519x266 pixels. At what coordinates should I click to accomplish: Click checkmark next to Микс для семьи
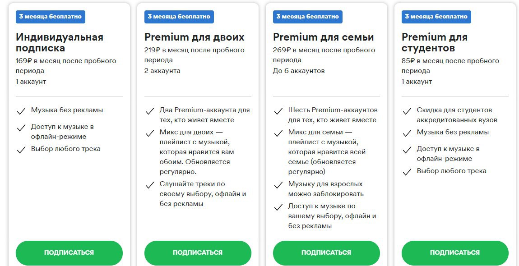click(278, 133)
